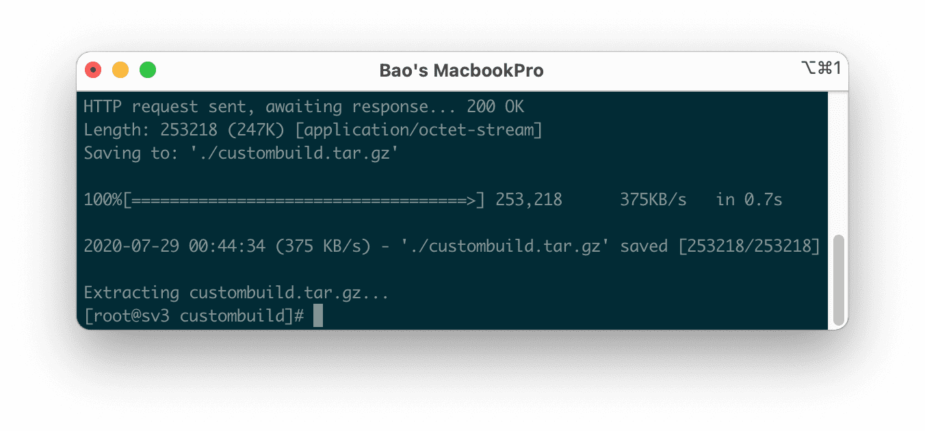Click the green zoom window button

[x=148, y=70]
